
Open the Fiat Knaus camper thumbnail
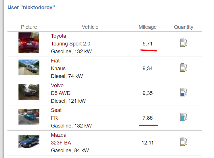tap(29, 67)
